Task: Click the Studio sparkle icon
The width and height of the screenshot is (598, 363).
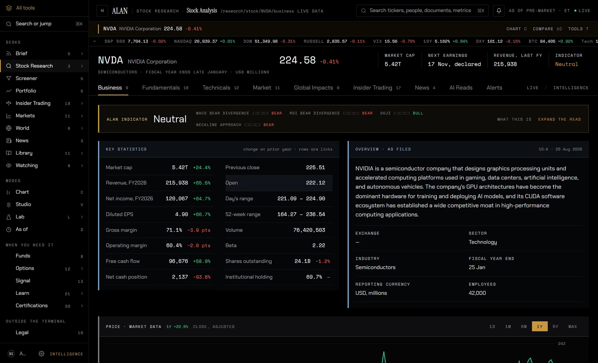Action: (9, 204)
